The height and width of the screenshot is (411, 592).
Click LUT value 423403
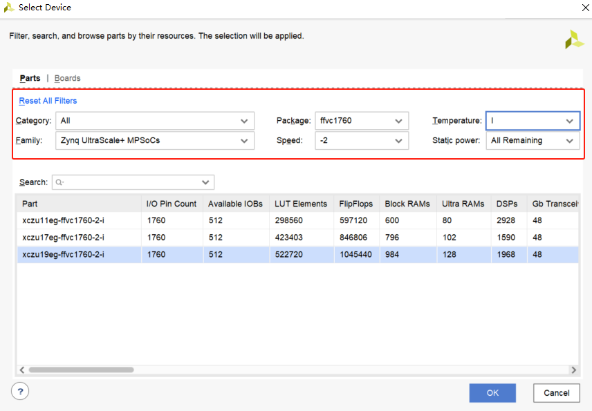pyautogui.click(x=289, y=238)
